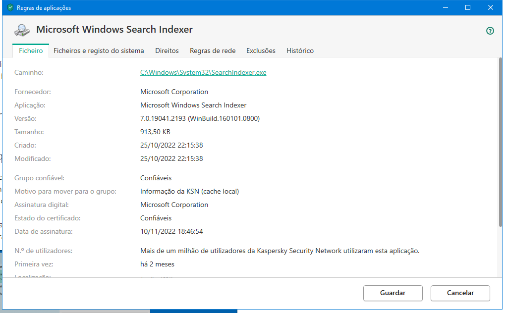
Task: Switch to the Ficheiro tab
Action: point(31,51)
